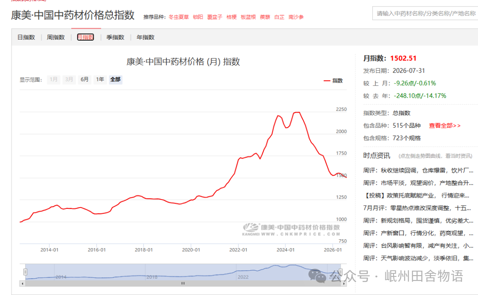Open 7月月评 零星热点 article
Viewport: 478px width, 295px height.
[417, 208]
